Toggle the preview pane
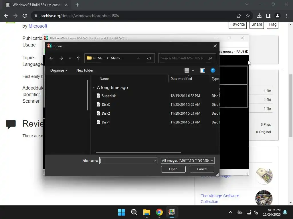This screenshot has width=293, height=219. (203, 70)
